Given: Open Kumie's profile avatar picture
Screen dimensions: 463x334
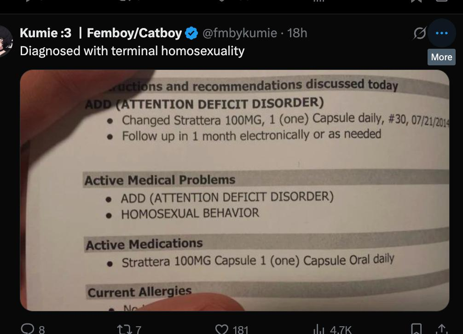Looking at the screenshot, I should pos(5,40).
